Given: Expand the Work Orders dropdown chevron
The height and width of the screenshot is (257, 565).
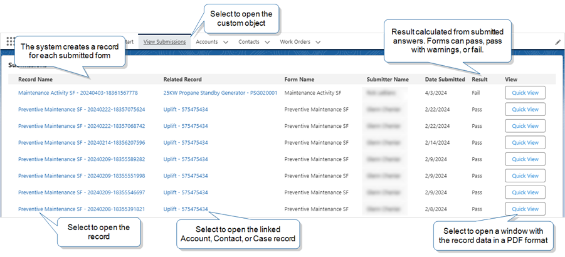Looking at the screenshot, I should [318, 42].
